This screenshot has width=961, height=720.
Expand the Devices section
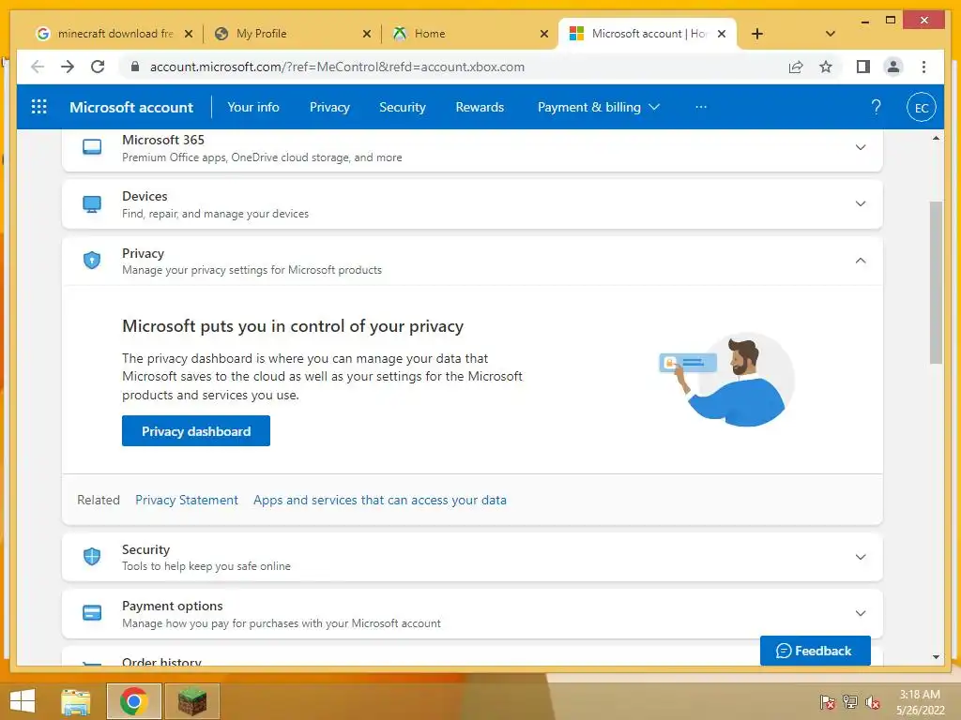pyautogui.click(x=861, y=203)
